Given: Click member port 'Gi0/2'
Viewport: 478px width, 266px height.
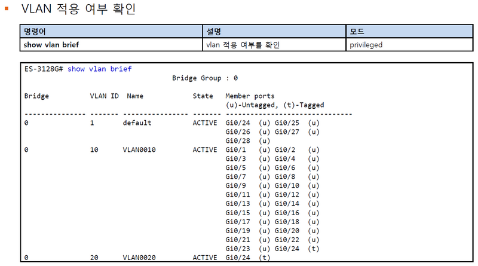Looking at the screenshot, I should (285, 150).
